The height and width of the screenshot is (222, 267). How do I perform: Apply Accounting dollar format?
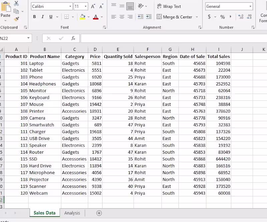209,17
